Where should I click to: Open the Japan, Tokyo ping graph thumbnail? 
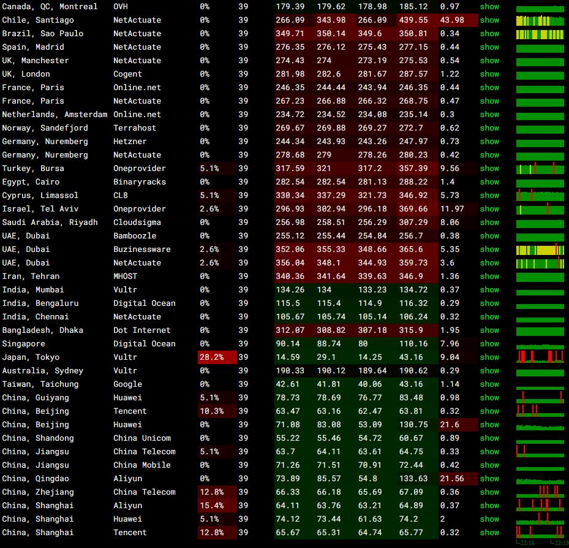tap(540, 357)
